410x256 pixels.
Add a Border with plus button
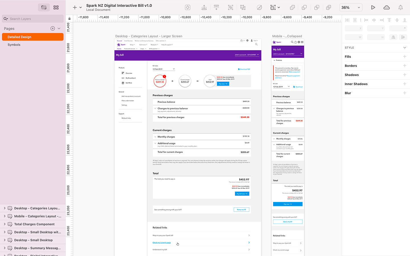405,66
